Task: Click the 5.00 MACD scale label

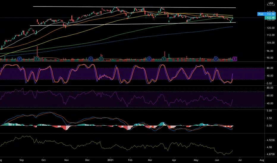Action: tap(269, 111)
